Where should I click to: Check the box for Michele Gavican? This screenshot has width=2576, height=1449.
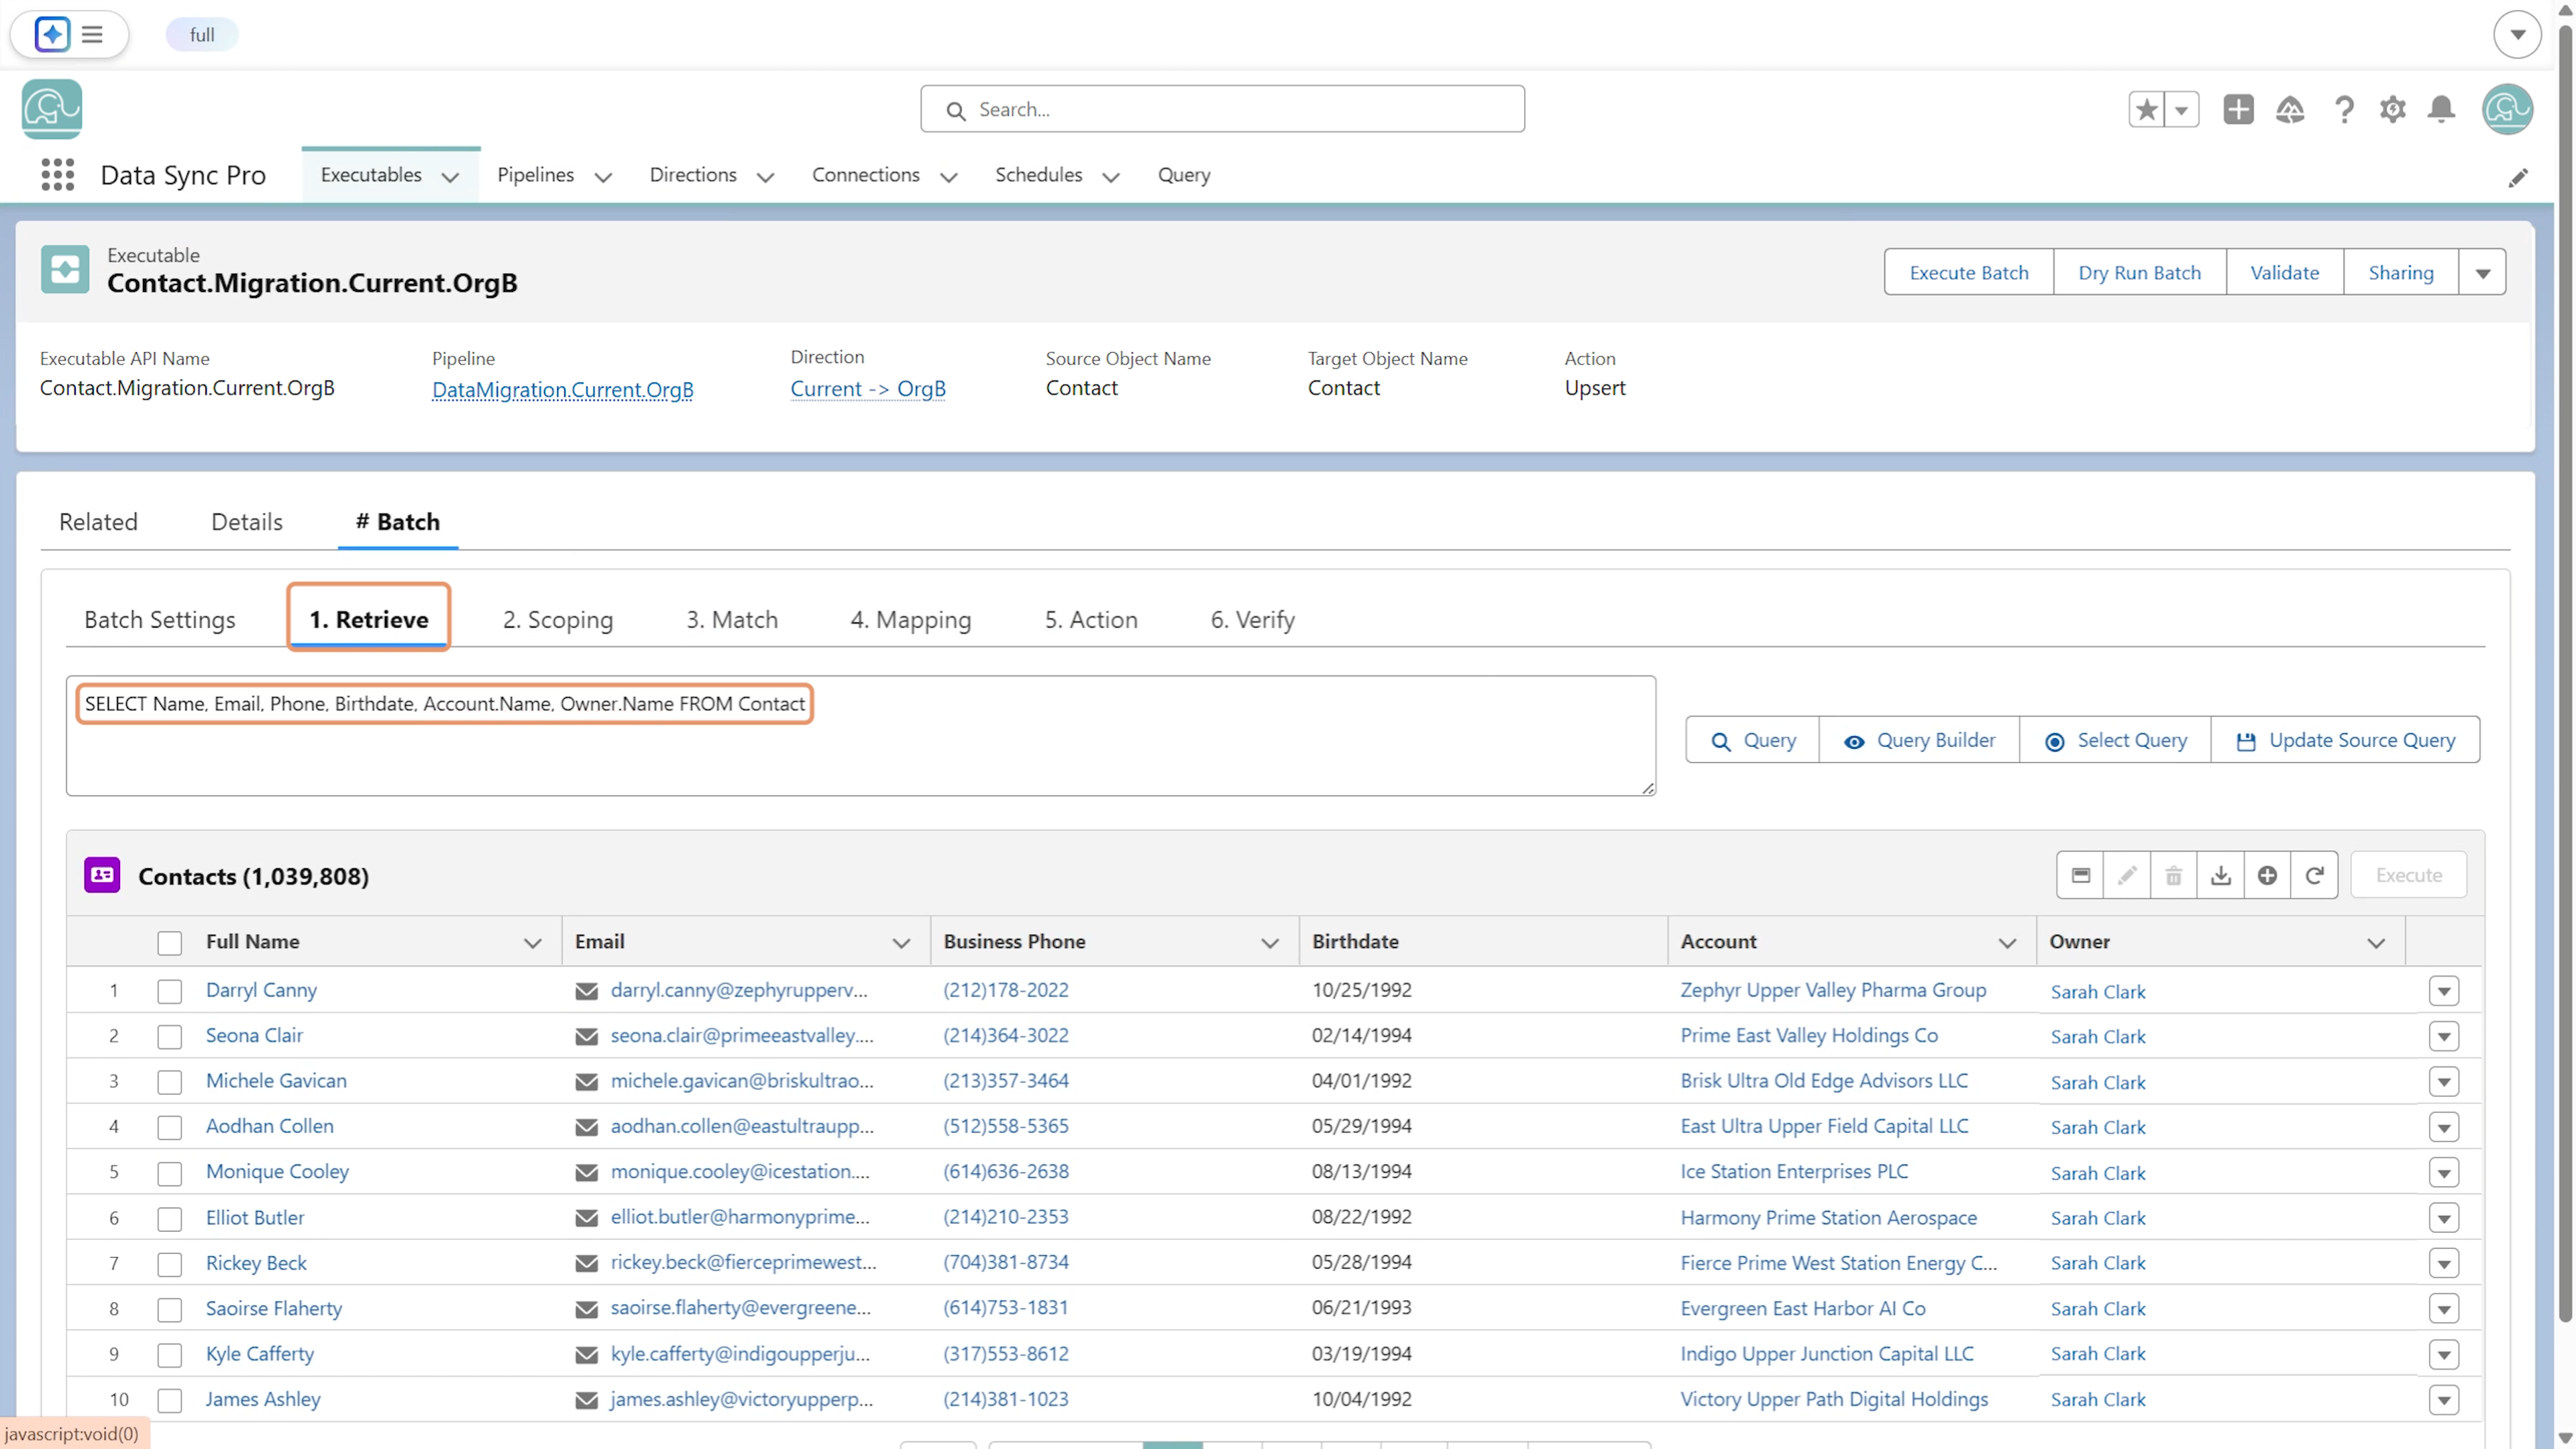point(170,1082)
